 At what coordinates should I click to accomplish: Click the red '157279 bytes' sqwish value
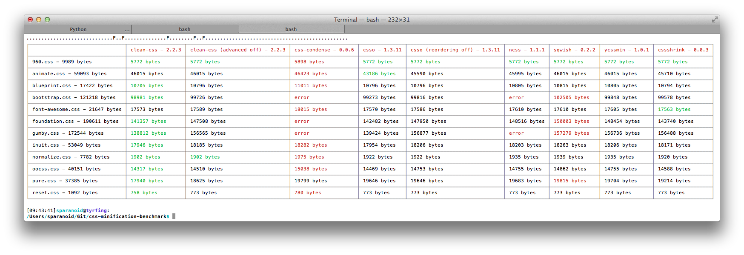[x=571, y=133]
